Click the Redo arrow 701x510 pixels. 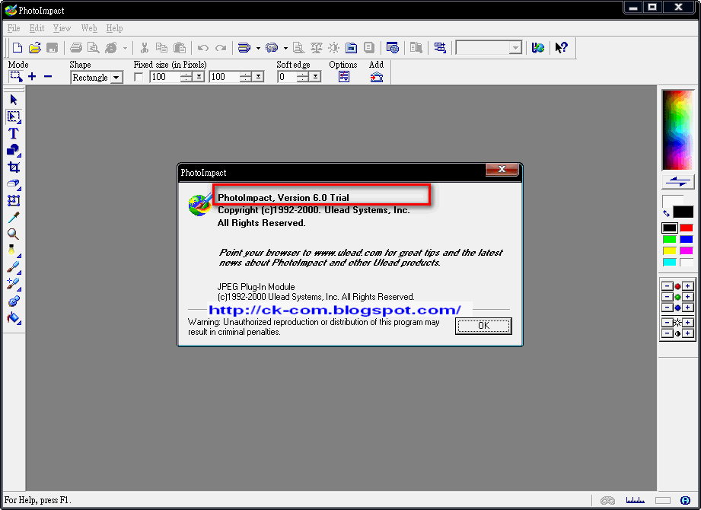coord(221,47)
